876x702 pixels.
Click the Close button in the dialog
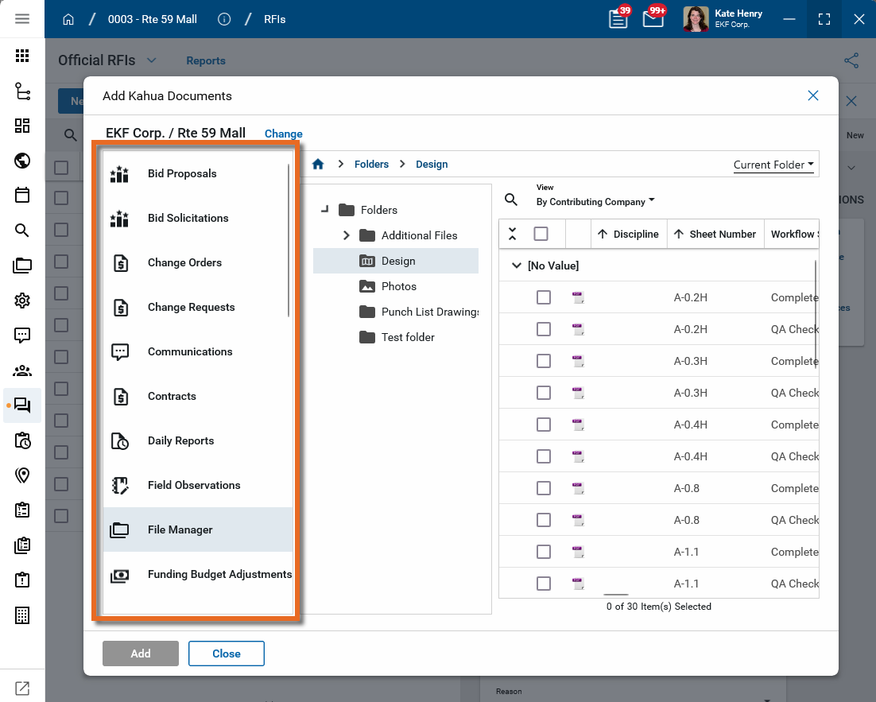coord(226,654)
